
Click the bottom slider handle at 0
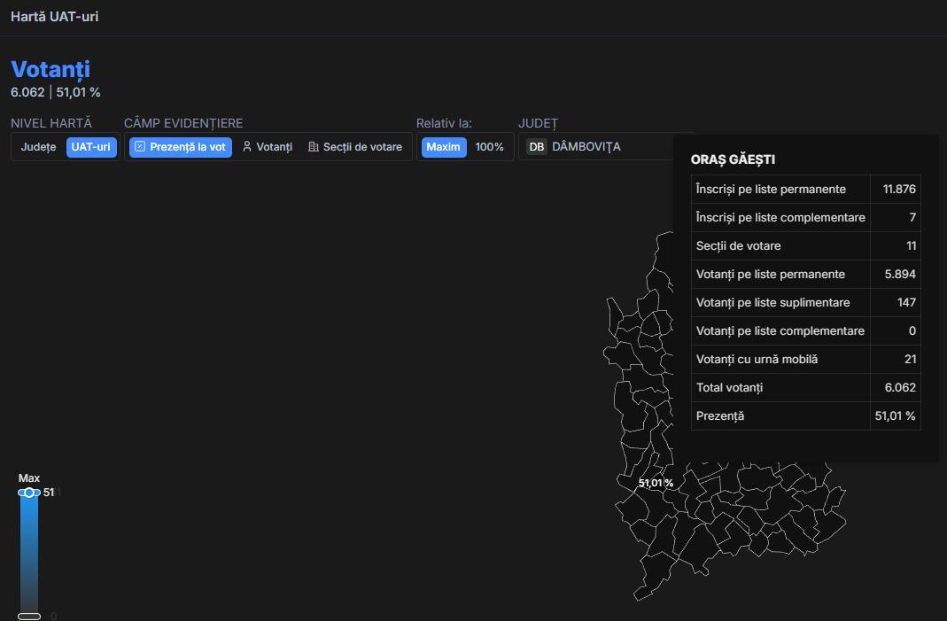(29, 616)
